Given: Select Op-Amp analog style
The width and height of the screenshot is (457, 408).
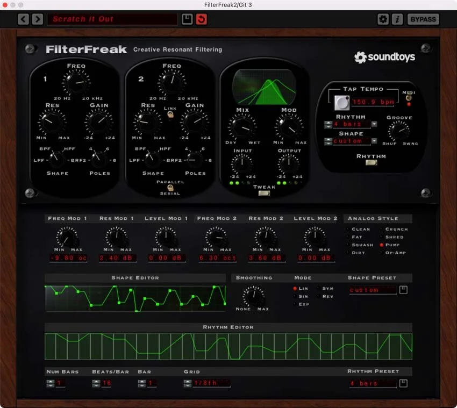Looking at the screenshot, I should click(x=393, y=253).
